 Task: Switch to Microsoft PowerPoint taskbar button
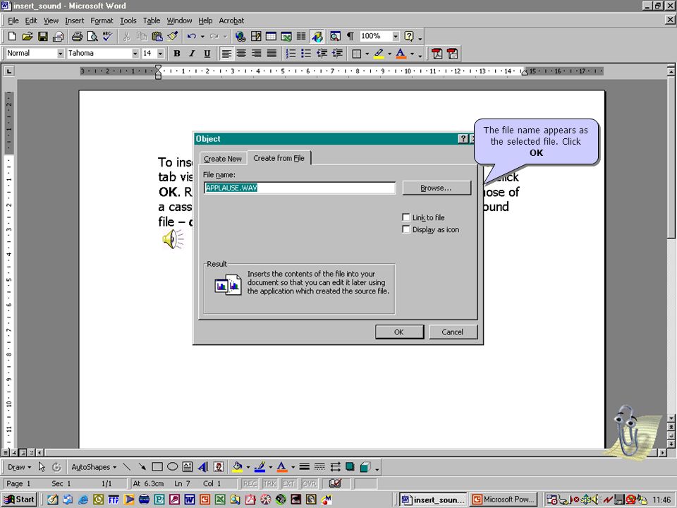pos(504,500)
